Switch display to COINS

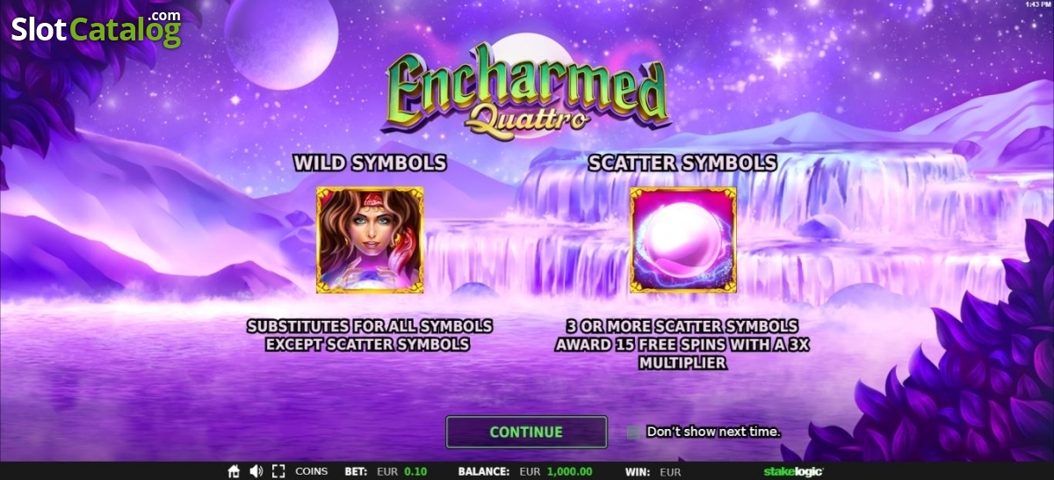[x=311, y=471]
